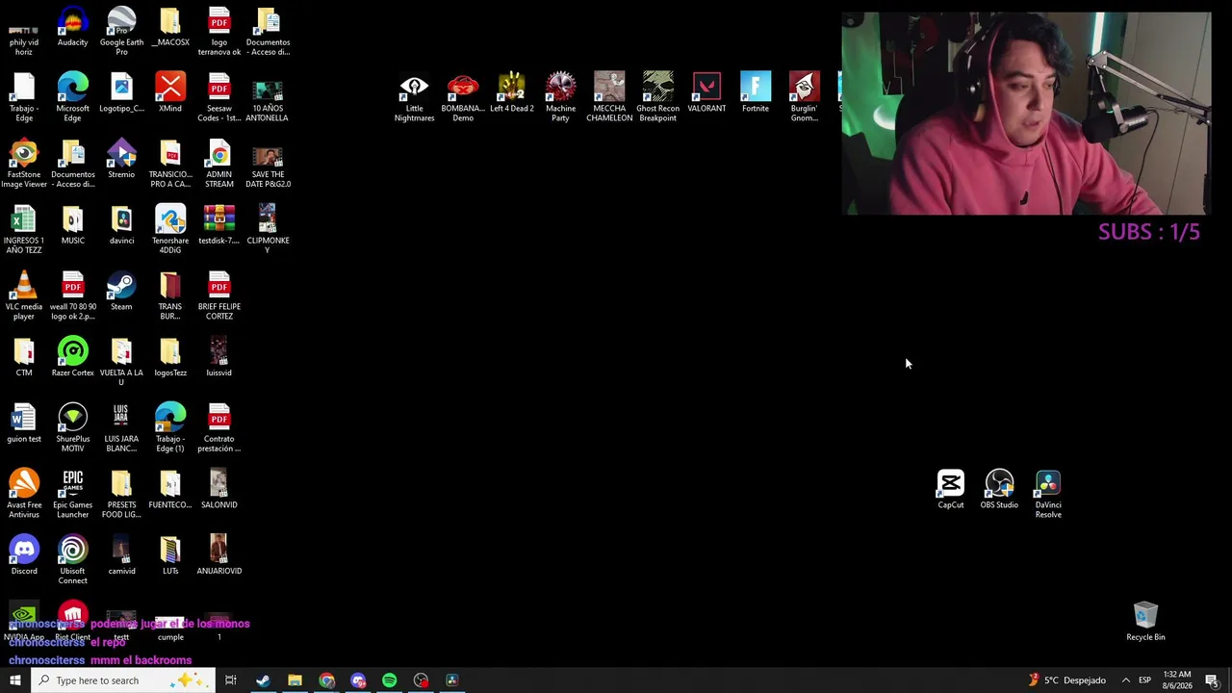Open Task View from the taskbar
Screen dimensions: 1232x693
pos(231,680)
